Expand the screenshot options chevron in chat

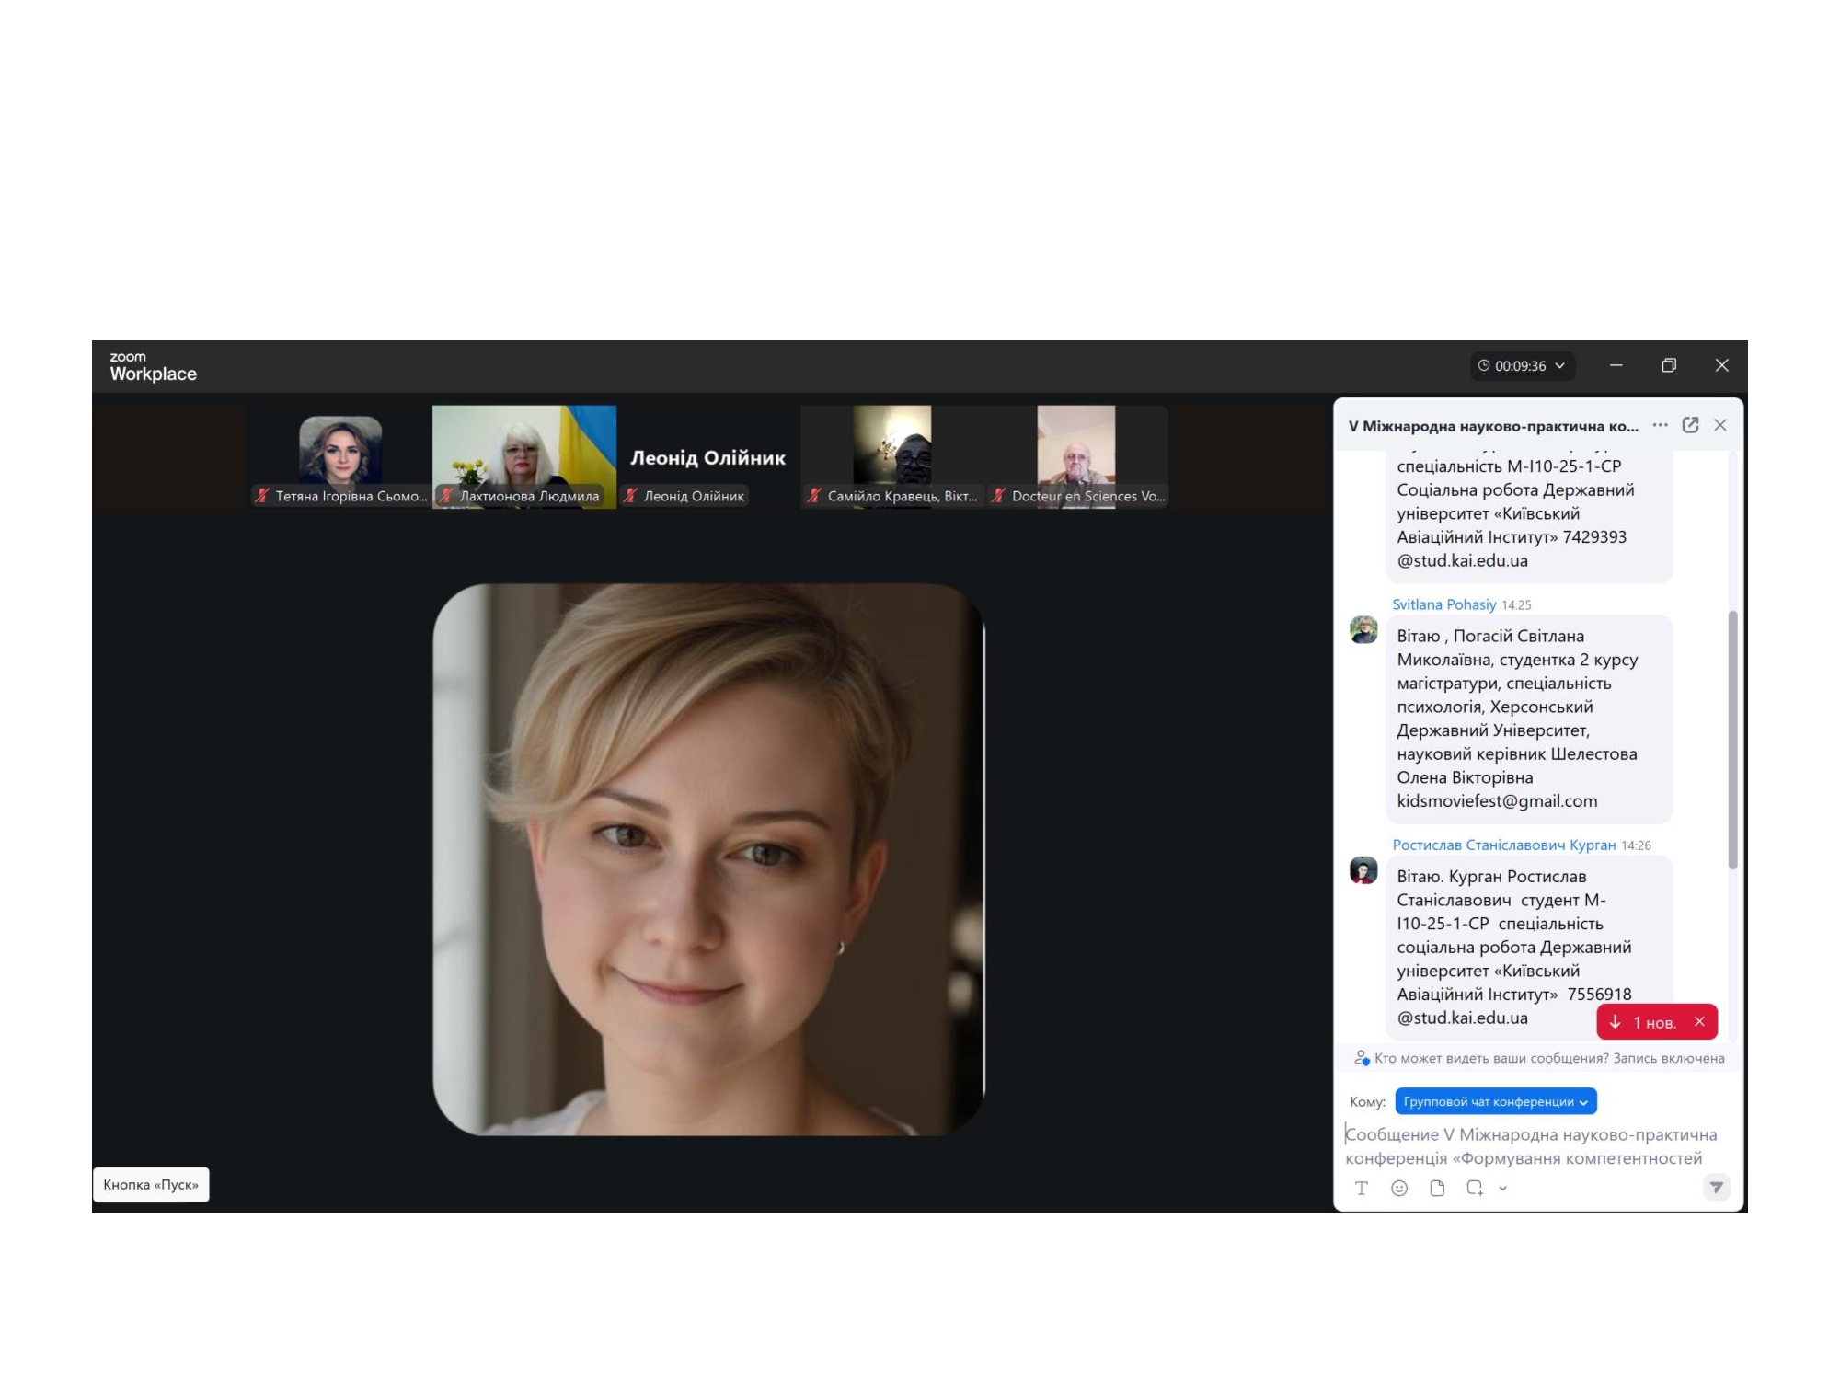[1503, 1189]
